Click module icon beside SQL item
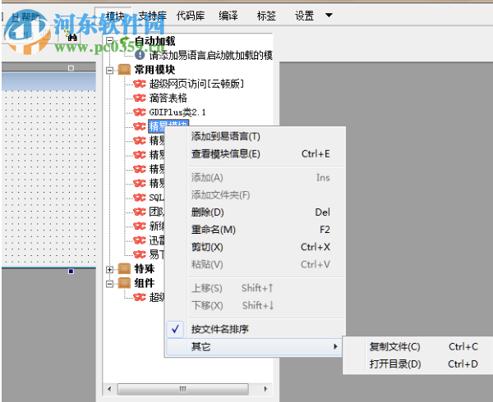Viewport: 493px width, 402px height. point(140,198)
